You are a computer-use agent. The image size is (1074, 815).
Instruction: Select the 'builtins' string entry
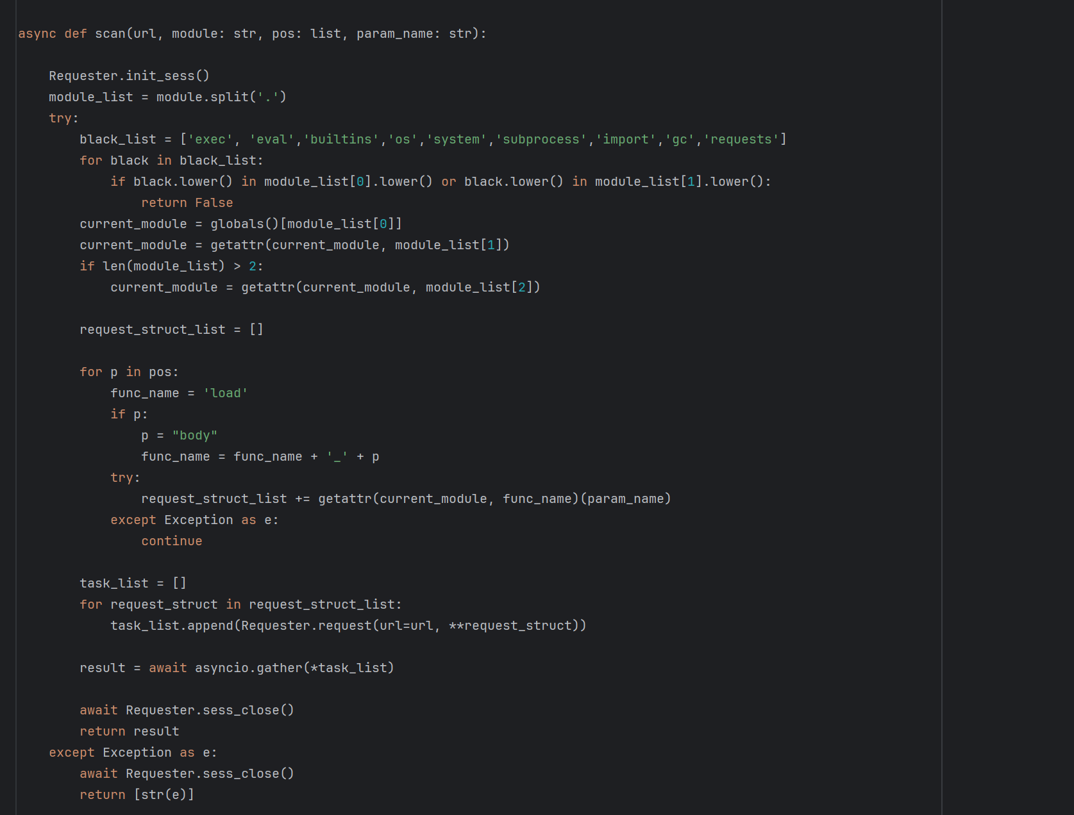[x=341, y=139]
